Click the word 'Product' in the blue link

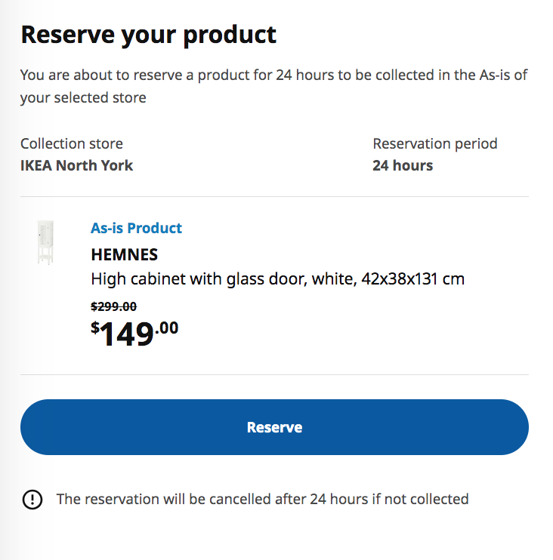click(x=154, y=228)
